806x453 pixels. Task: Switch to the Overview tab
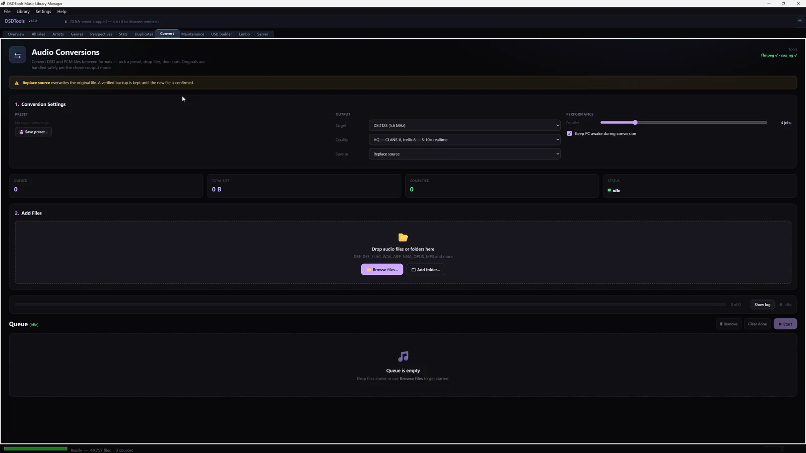[16, 34]
